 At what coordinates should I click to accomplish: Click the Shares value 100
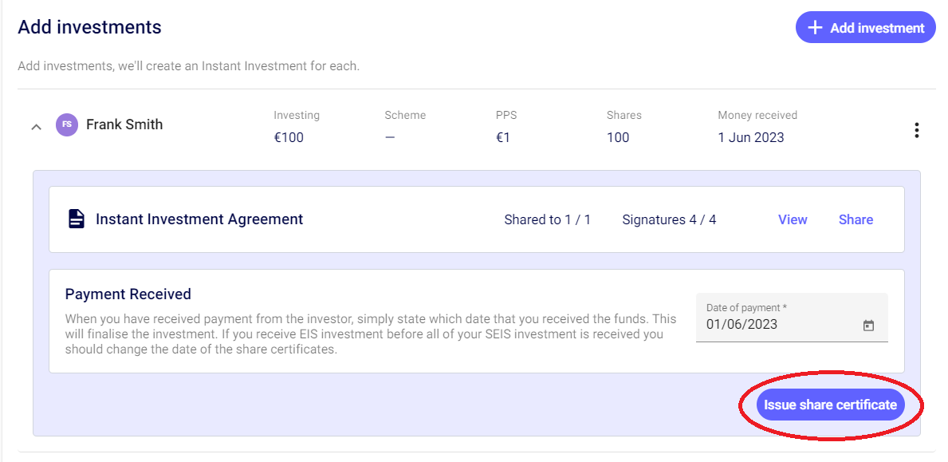(618, 137)
